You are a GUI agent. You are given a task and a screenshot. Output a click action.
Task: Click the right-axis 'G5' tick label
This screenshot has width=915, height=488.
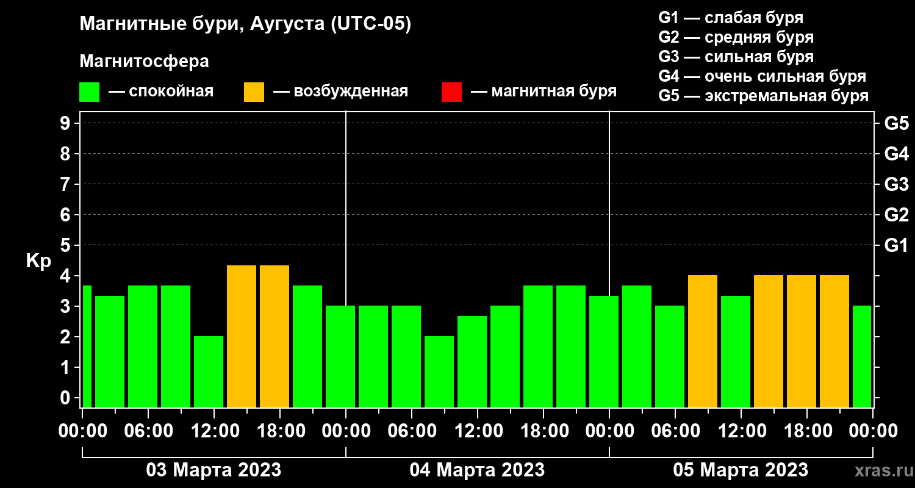coord(897,123)
